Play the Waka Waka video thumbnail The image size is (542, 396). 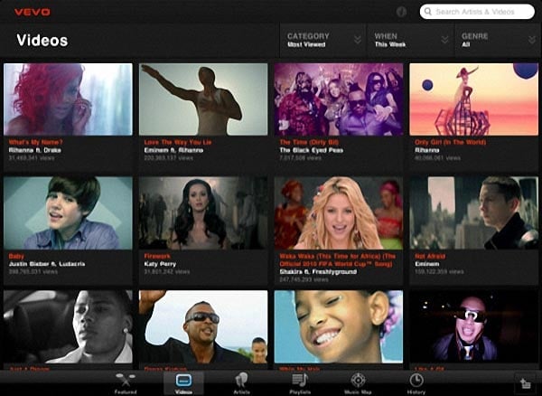pos(339,213)
